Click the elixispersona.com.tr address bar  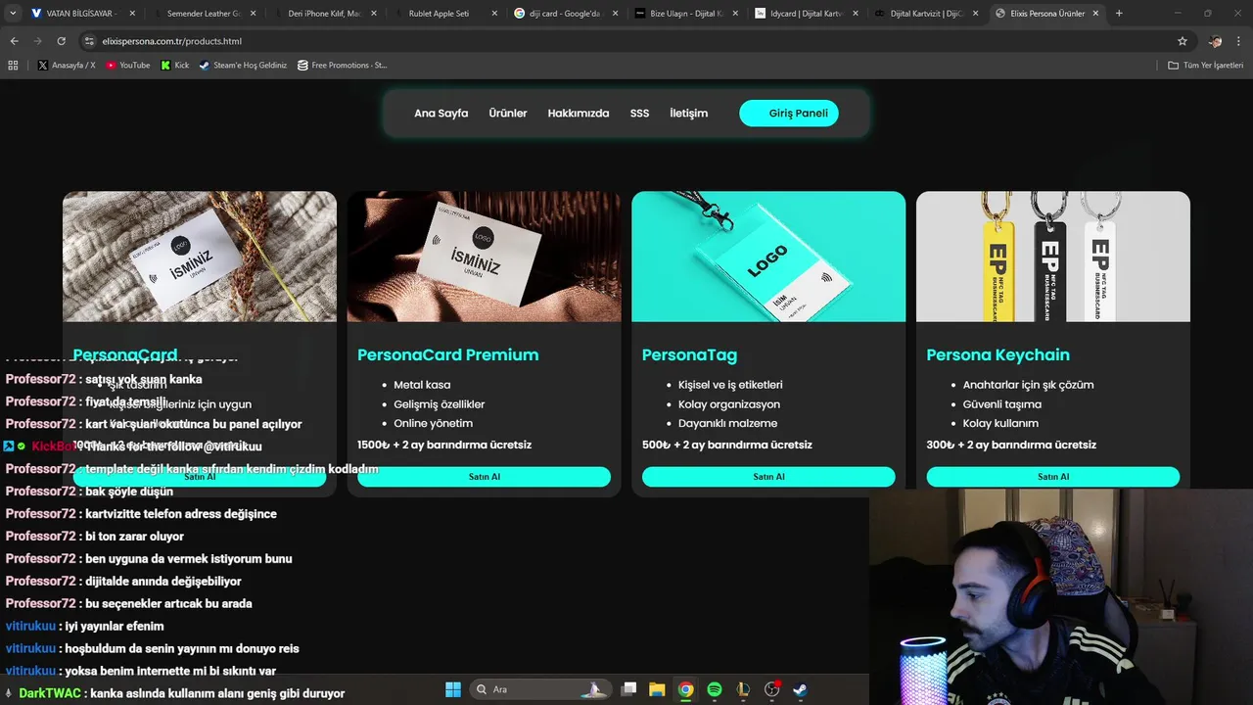pos(626,41)
